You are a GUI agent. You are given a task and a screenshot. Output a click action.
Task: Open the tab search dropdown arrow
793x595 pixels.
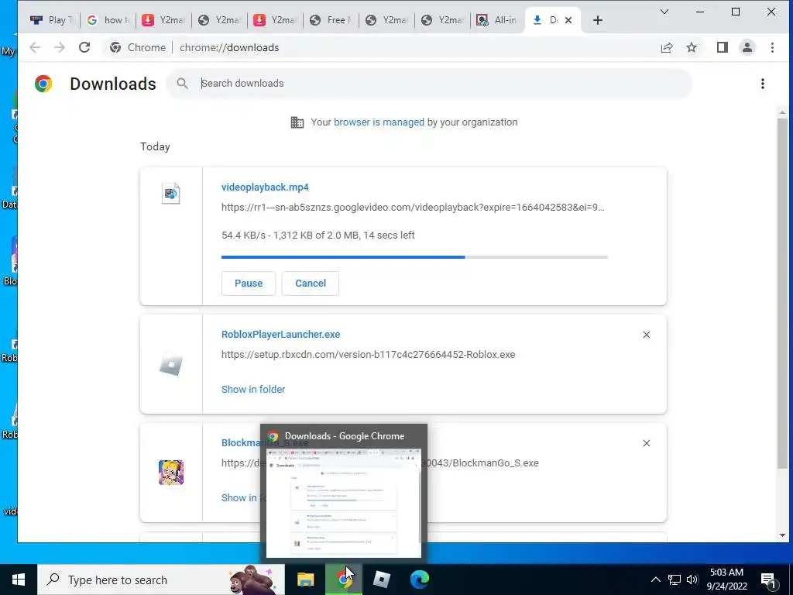tap(664, 12)
